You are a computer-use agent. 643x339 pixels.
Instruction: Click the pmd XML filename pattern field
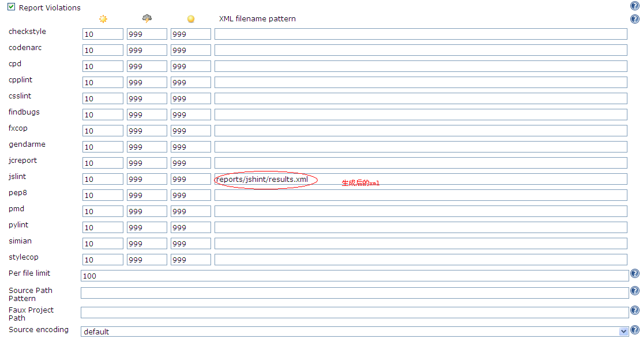pos(421,211)
